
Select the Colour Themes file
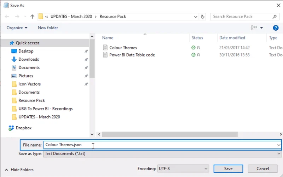click(x=123, y=48)
